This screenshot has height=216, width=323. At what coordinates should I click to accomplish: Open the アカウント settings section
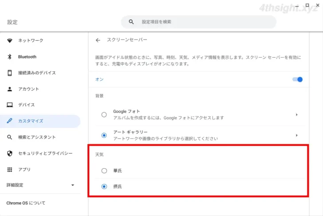pos(40,89)
